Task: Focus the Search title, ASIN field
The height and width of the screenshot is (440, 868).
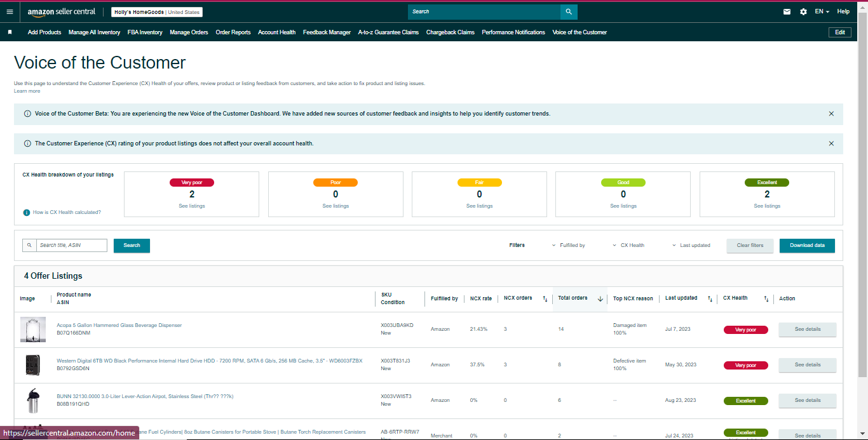Action: click(72, 245)
